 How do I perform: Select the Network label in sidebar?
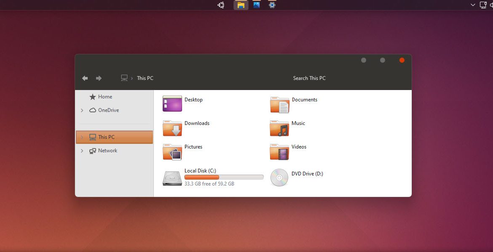click(x=107, y=151)
